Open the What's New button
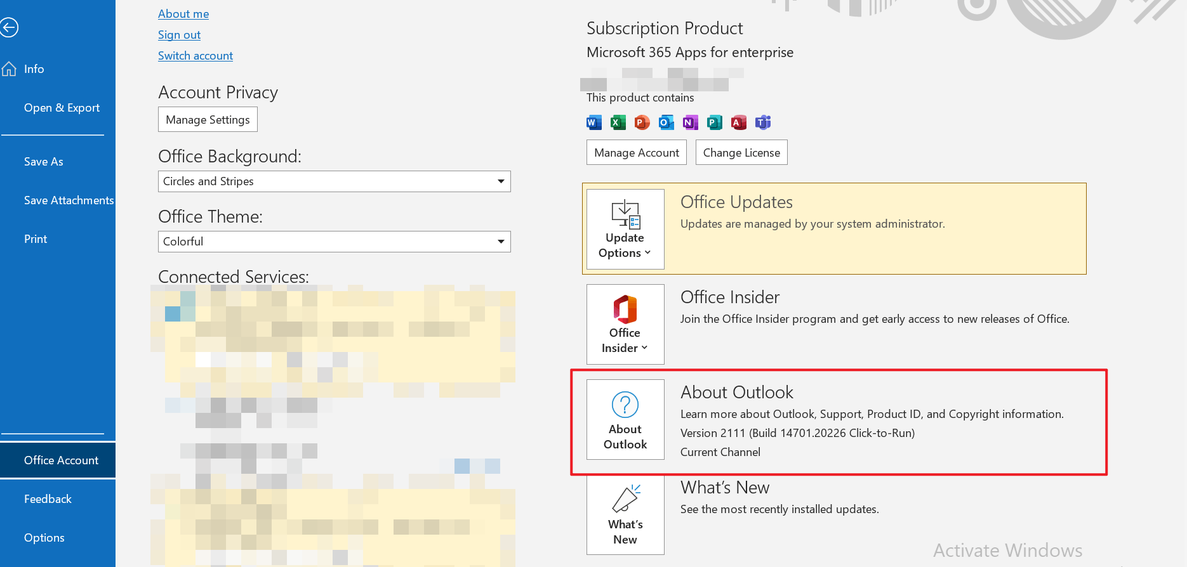 [x=625, y=514]
